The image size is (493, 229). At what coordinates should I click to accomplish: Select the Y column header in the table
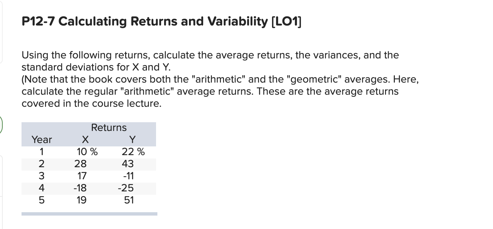[x=133, y=139]
